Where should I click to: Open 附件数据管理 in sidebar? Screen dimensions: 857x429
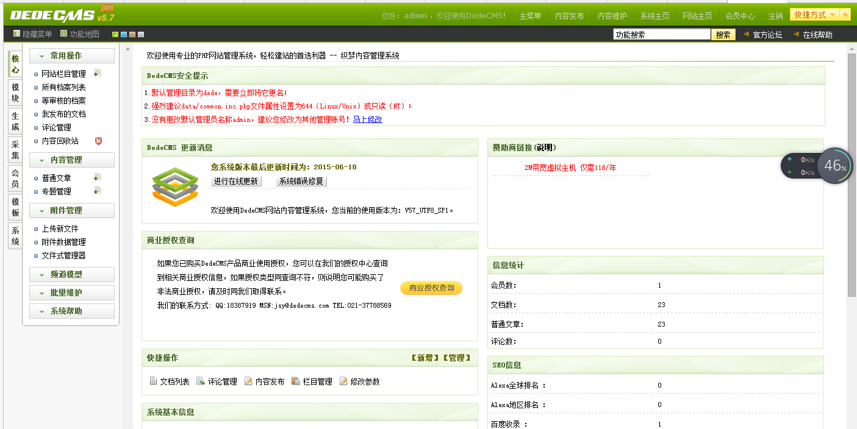(x=63, y=242)
